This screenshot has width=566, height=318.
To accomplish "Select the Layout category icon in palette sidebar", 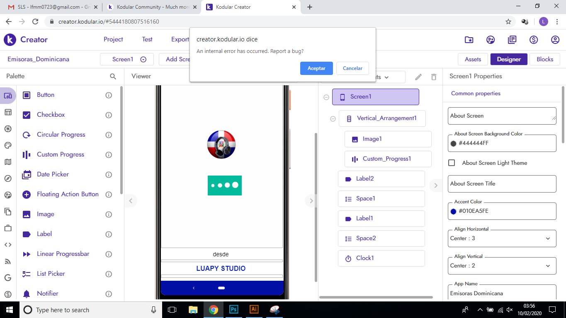I will tap(8, 112).
